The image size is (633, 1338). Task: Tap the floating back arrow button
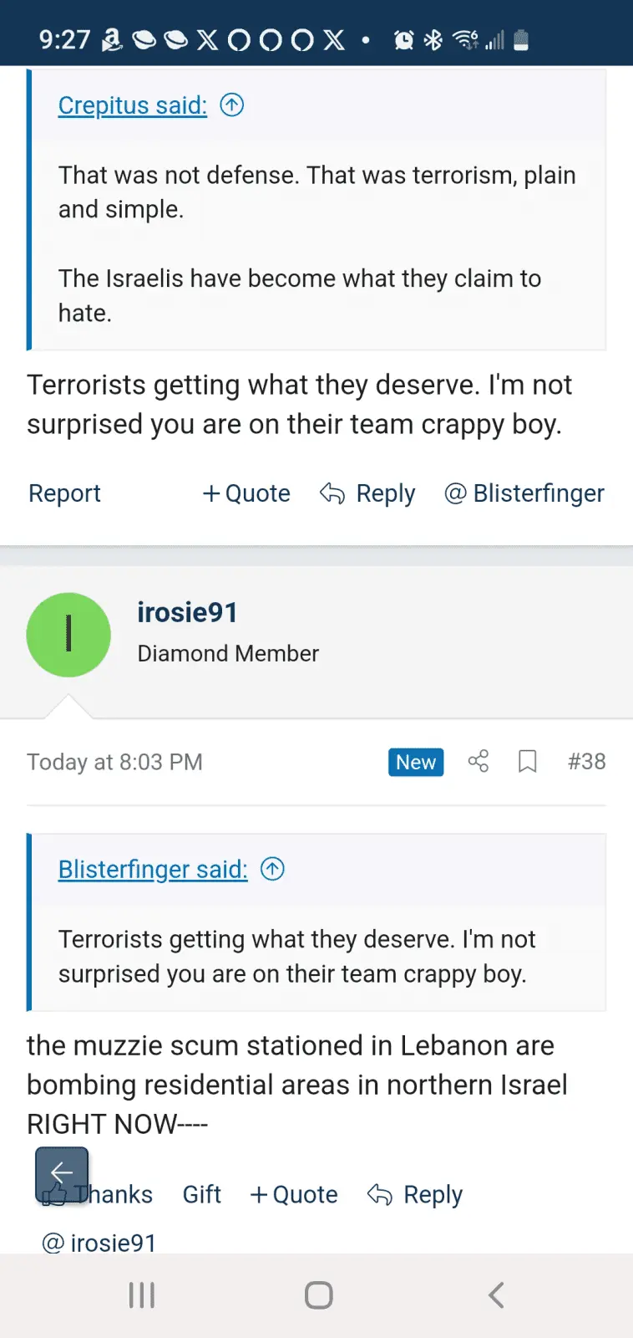pyautogui.click(x=62, y=1174)
